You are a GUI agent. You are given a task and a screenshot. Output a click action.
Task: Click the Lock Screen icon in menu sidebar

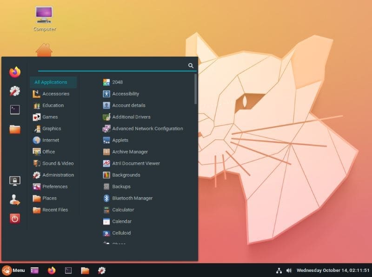pos(15,181)
